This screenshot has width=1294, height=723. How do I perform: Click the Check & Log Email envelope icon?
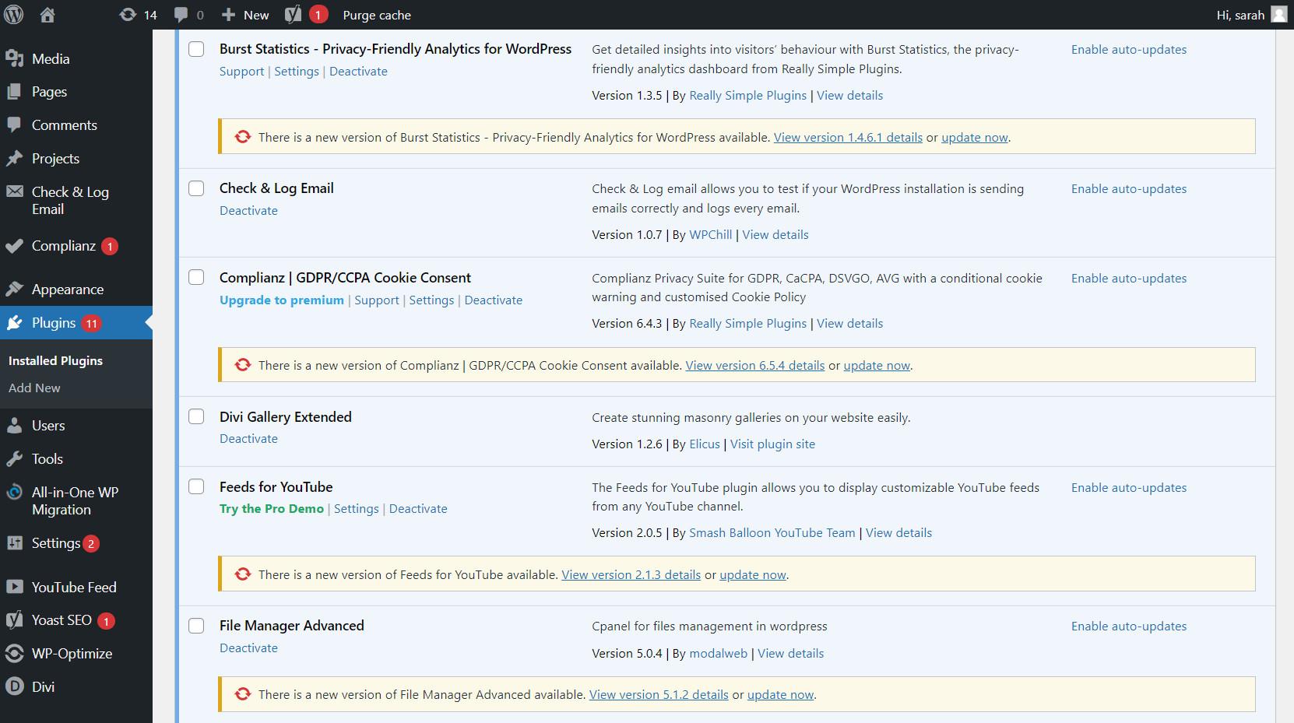coord(14,191)
